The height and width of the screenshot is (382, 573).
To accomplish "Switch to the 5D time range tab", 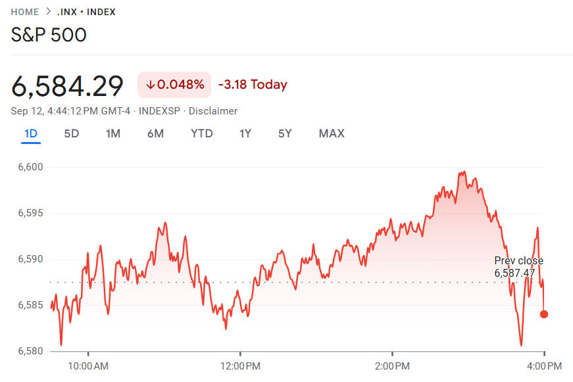I will pyautogui.click(x=71, y=133).
